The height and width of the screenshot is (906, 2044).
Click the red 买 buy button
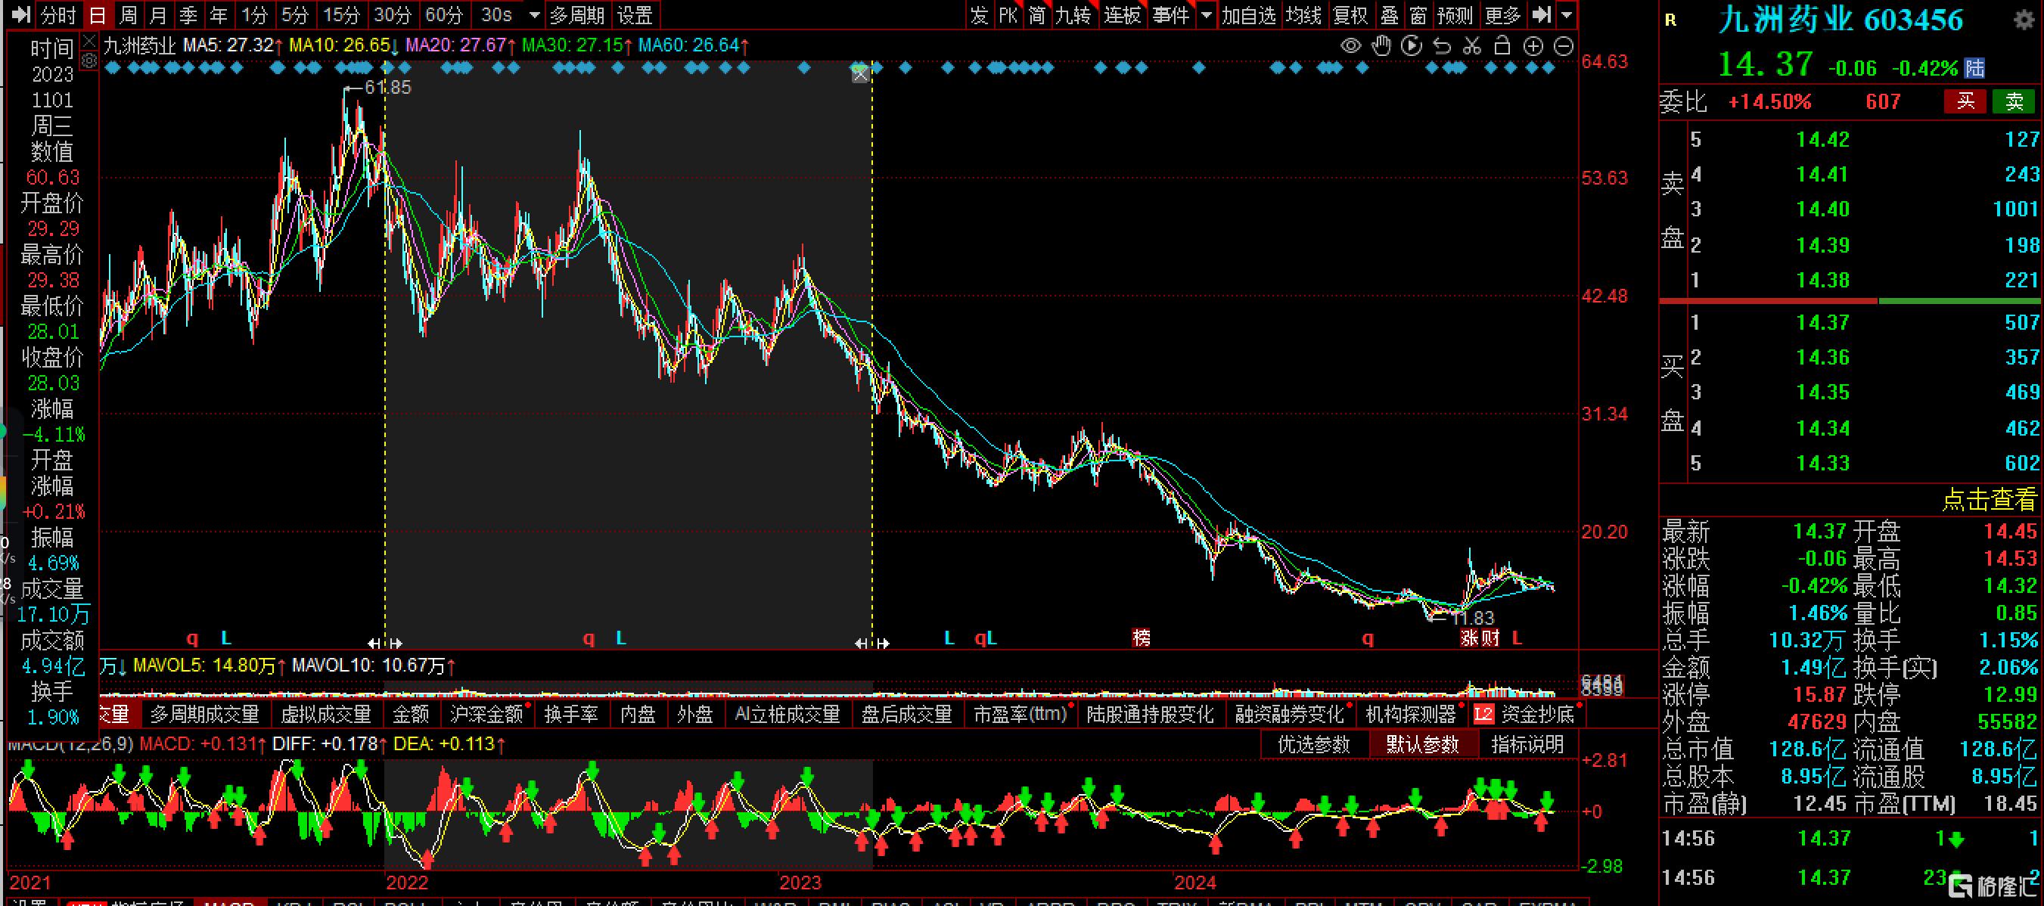[x=1965, y=101]
